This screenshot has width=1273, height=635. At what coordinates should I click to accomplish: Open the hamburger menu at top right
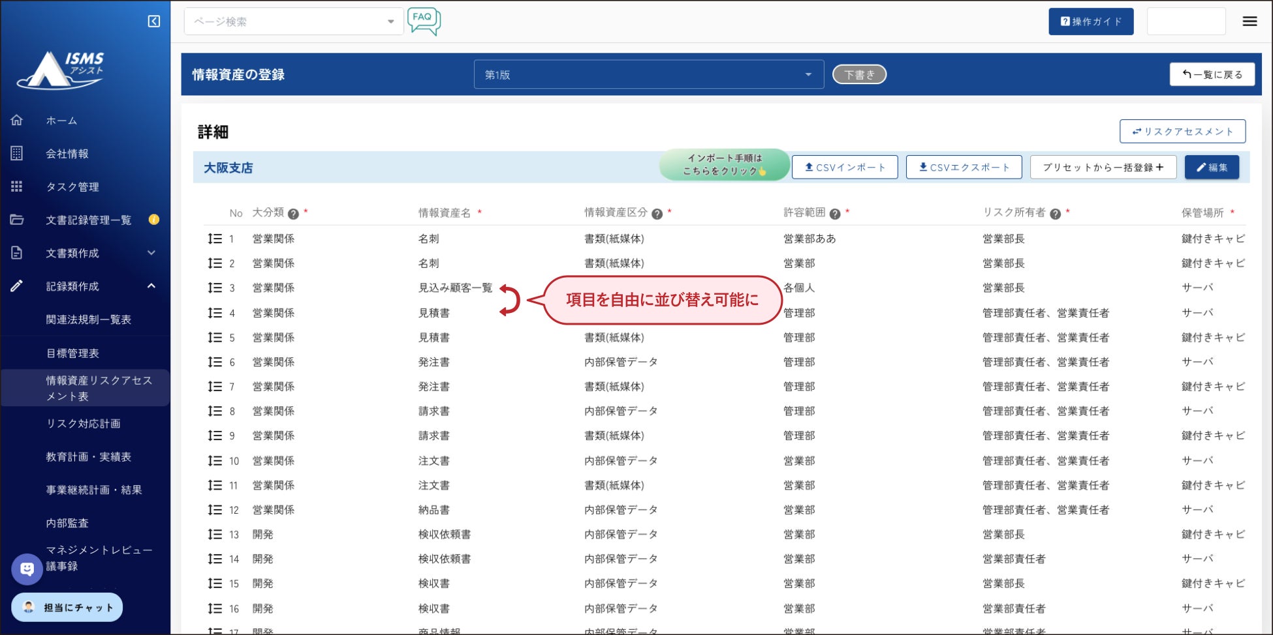coord(1249,22)
